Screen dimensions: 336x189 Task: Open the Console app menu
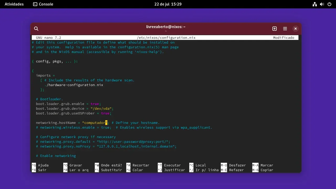[x=43, y=4]
